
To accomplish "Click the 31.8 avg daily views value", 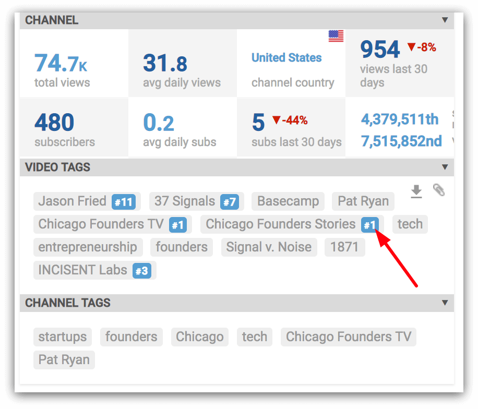I will pos(165,64).
